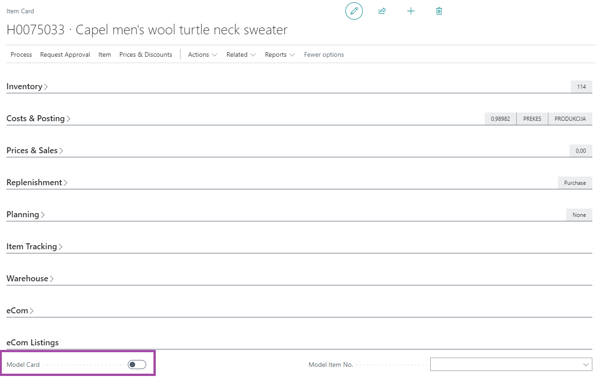
Task: Expand the Item Tracking section
Action: point(34,247)
